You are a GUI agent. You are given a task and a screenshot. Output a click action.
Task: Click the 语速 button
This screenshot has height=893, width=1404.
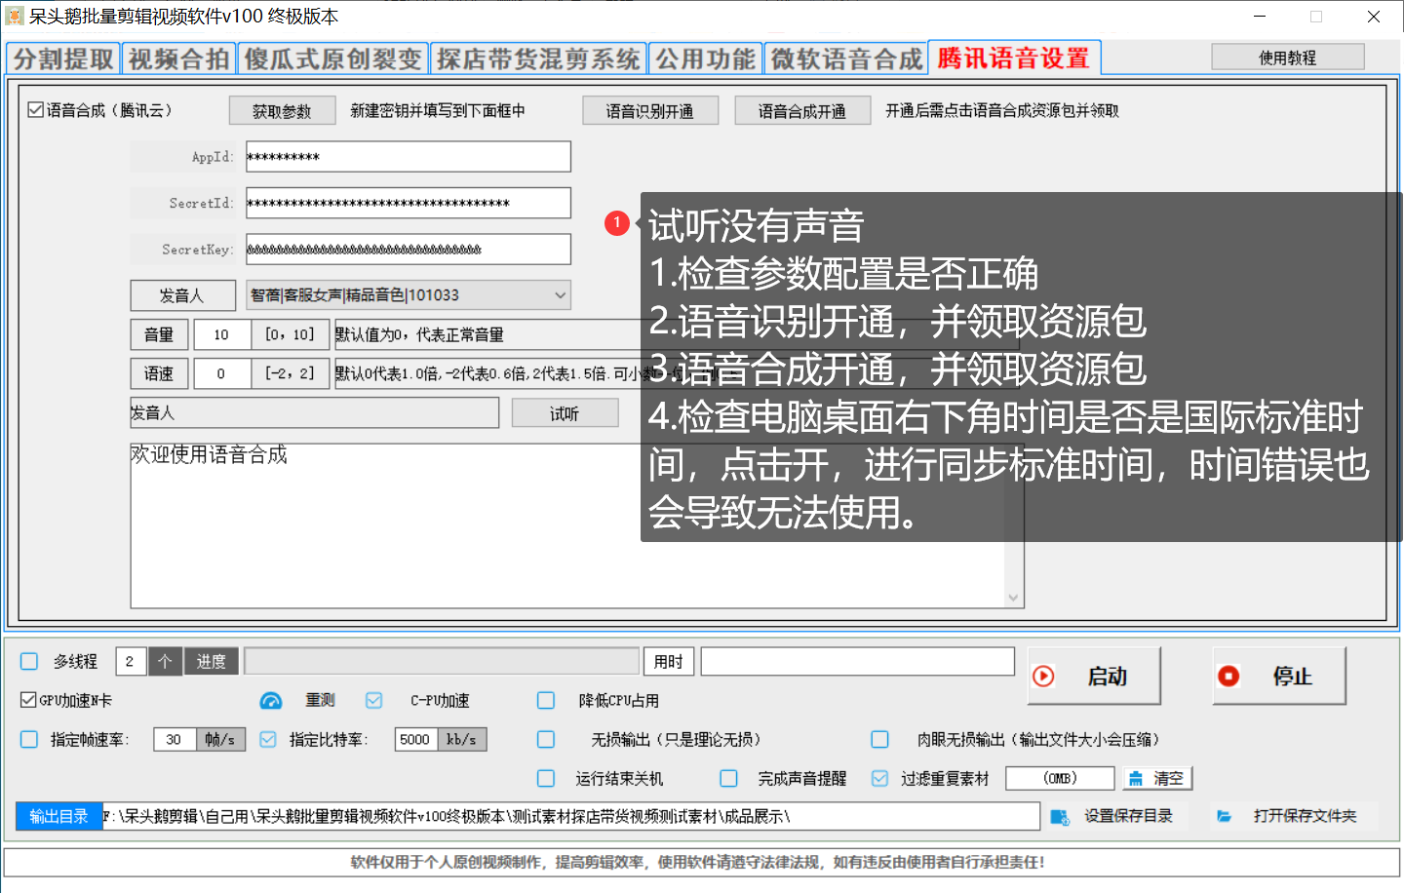click(159, 373)
